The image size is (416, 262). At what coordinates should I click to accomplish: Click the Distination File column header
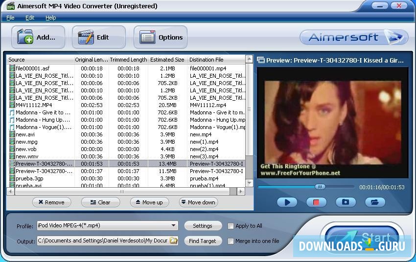216,60
